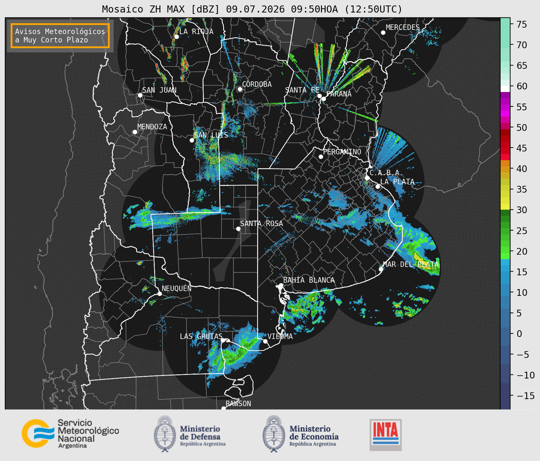
Task: Click the INTA logo
Action: (x=385, y=435)
